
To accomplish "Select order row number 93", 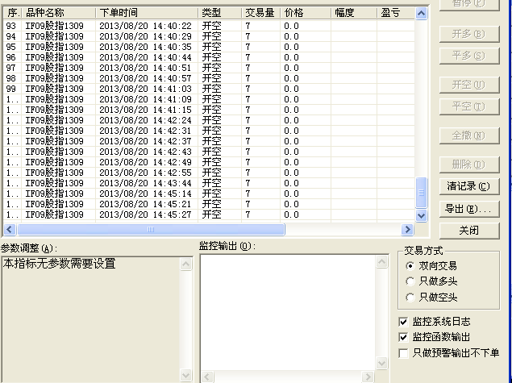I will [209, 26].
